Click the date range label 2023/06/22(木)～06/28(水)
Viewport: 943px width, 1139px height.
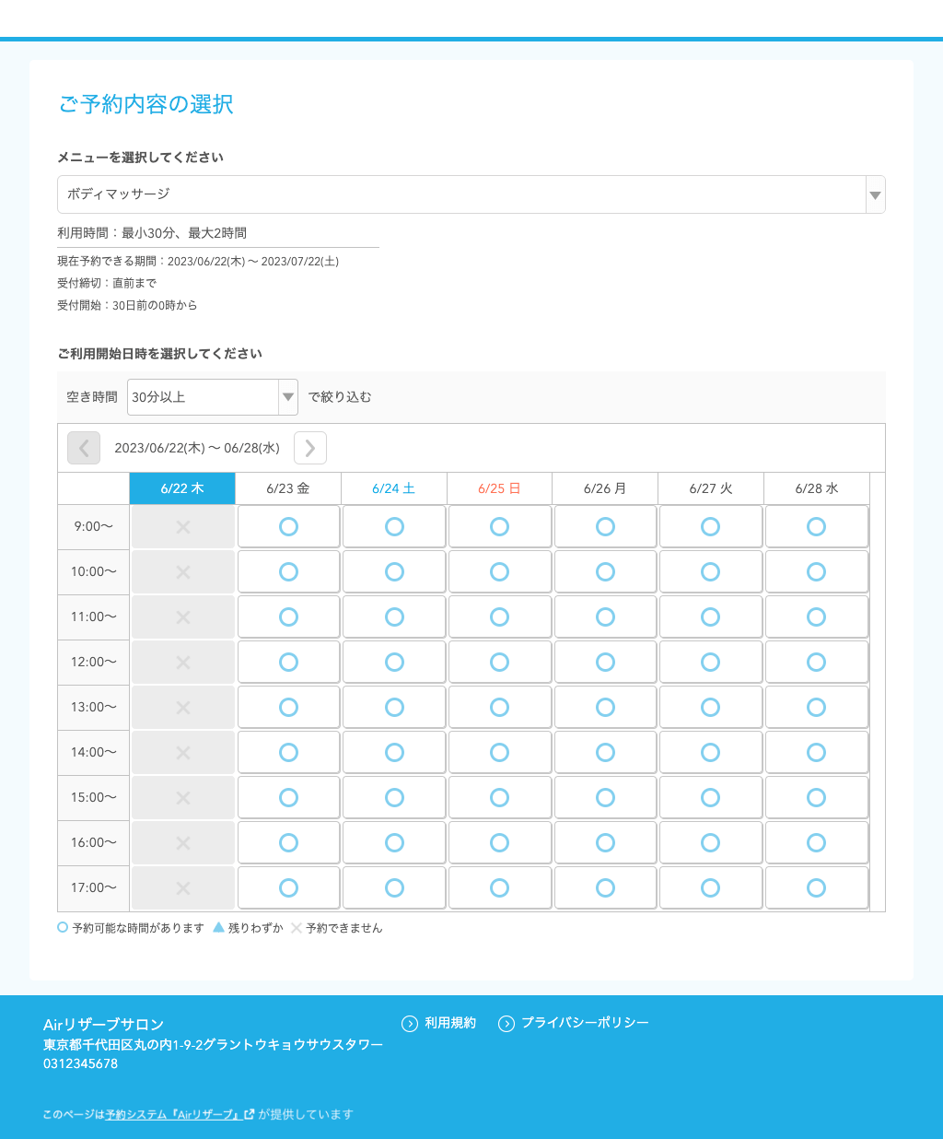coord(197,448)
